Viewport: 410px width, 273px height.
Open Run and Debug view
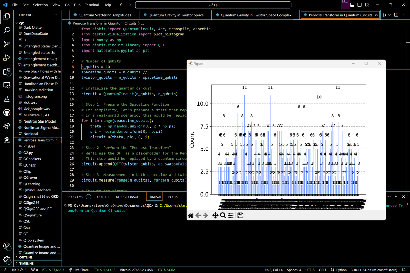click(7, 58)
